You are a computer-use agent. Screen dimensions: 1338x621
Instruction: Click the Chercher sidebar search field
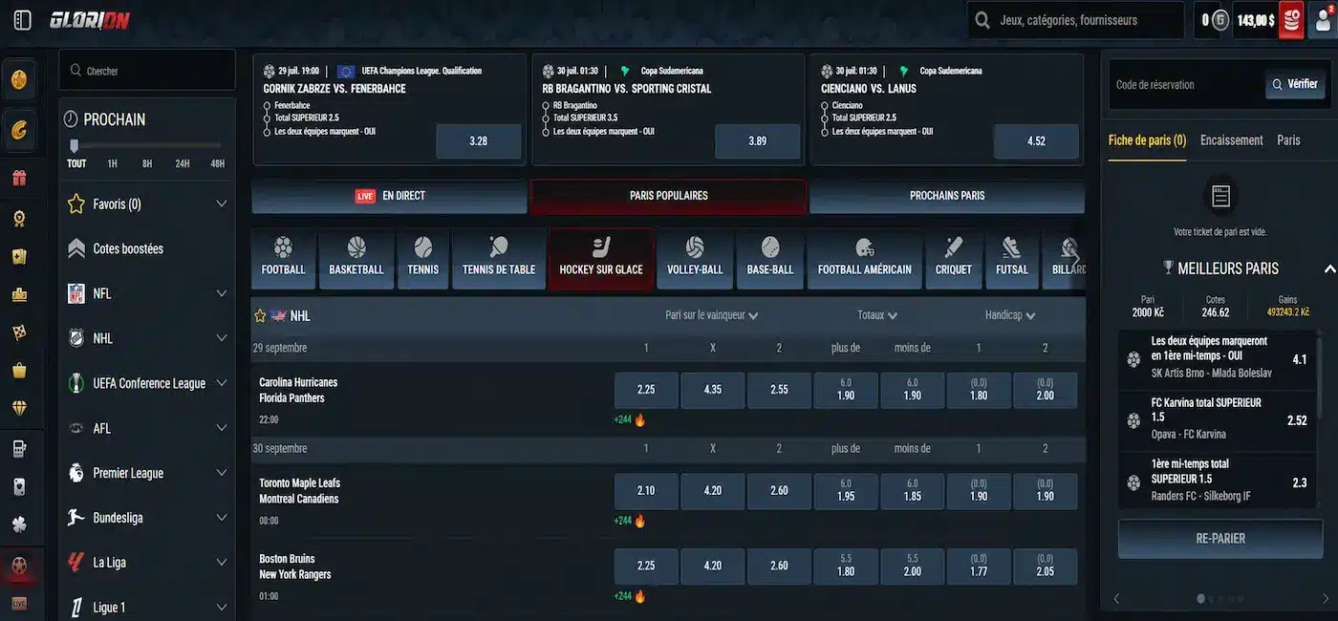tap(147, 71)
